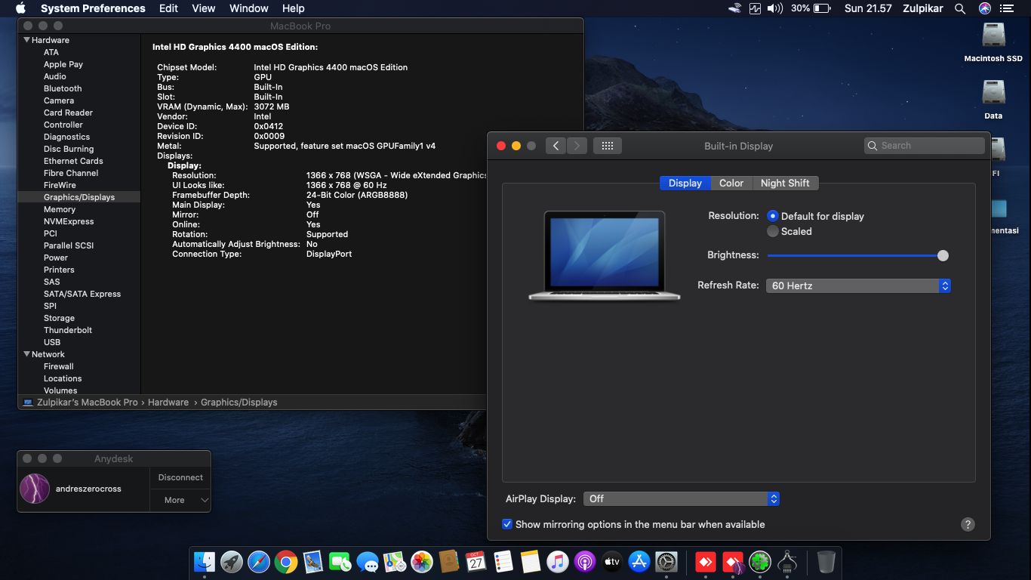Image resolution: width=1031 pixels, height=580 pixels.
Task: Open the Refresh Rate dropdown
Action: (858, 285)
